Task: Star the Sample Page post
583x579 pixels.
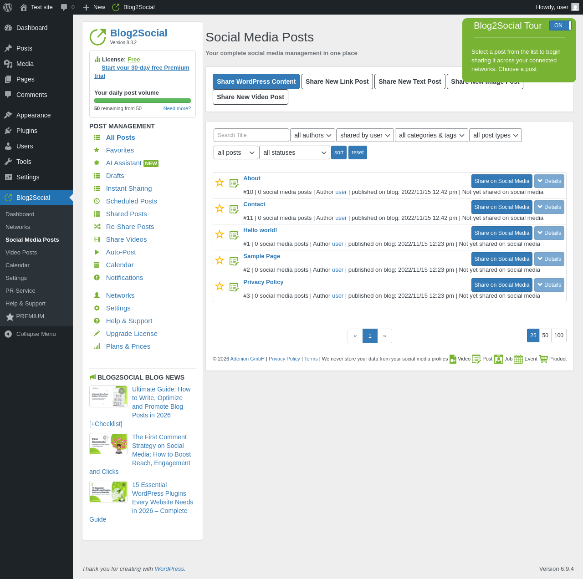Action: (220, 260)
